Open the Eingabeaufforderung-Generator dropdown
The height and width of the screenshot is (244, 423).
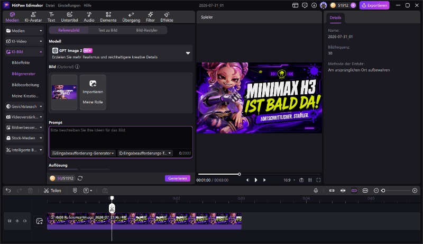click(x=84, y=153)
